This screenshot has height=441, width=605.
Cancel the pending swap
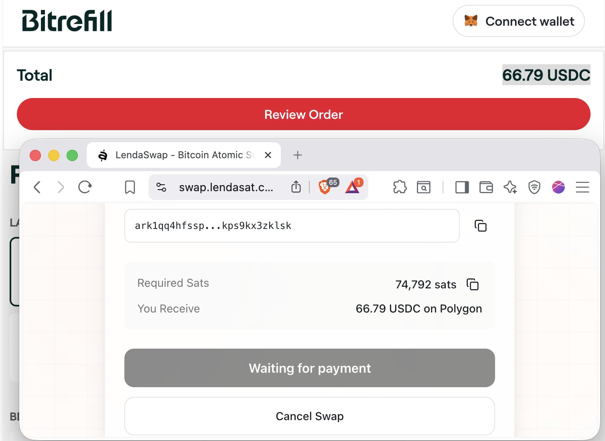pyautogui.click(x=309, y=416)
